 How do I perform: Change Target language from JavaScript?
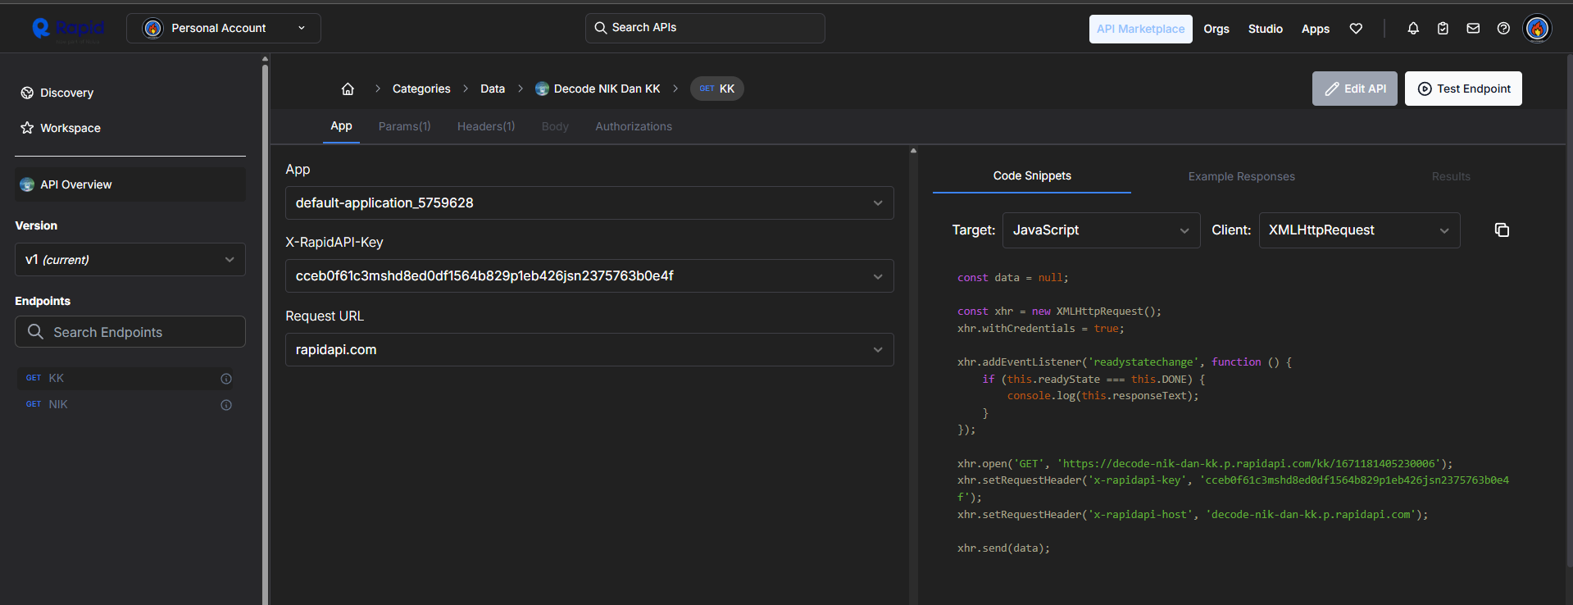[1101, 230]
